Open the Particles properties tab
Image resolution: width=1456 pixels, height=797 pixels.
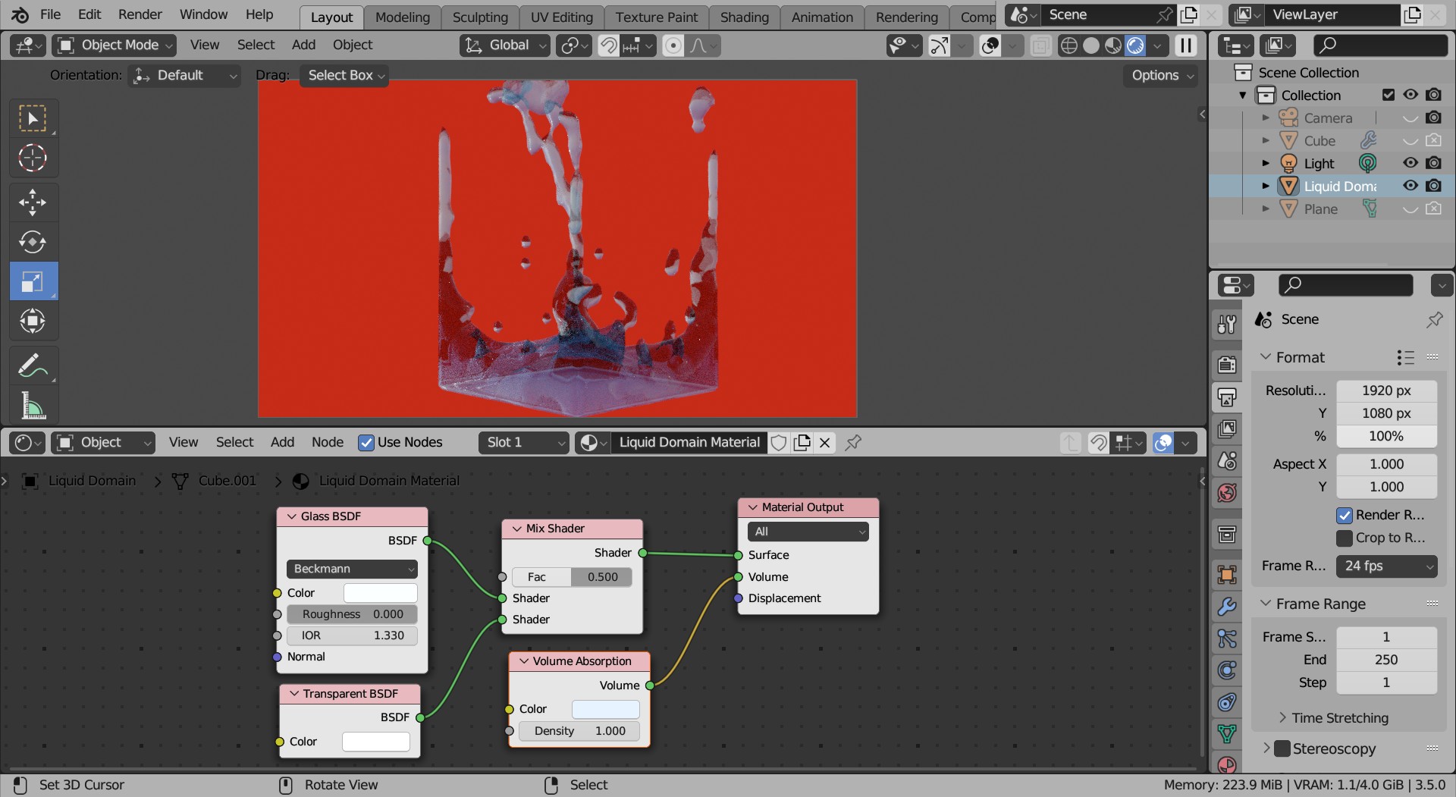point(1227,639)
